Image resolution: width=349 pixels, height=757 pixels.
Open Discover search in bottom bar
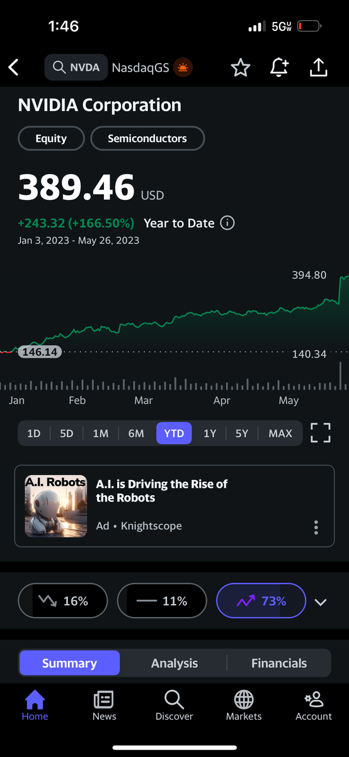pyautogui.click(x=174, y=705)
